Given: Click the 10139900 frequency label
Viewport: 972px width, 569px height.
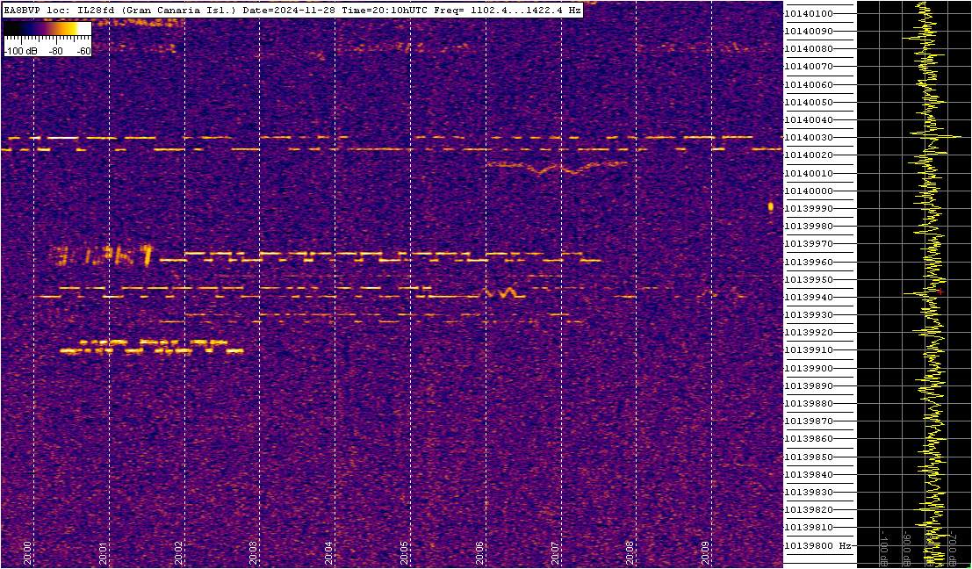Looking at the screenshot, I should point(809,368).
